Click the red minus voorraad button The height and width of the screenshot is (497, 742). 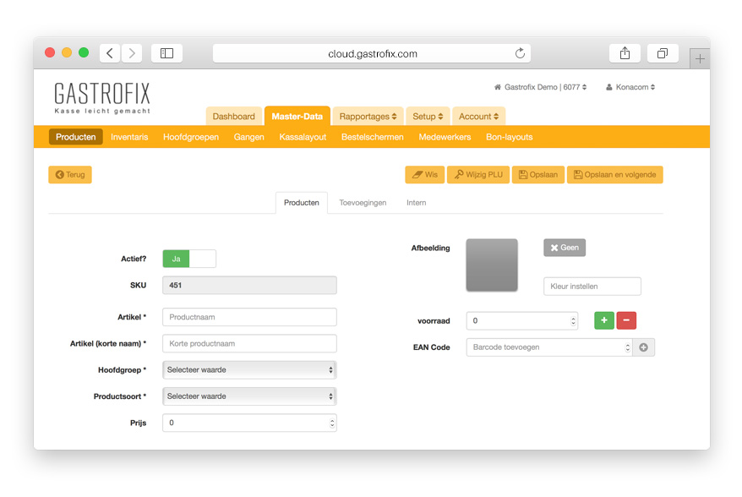coord(626,320)
